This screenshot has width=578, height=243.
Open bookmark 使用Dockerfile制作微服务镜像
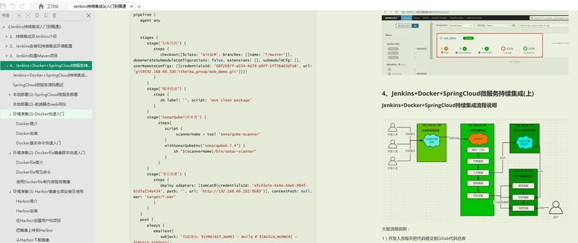(43, 182)
